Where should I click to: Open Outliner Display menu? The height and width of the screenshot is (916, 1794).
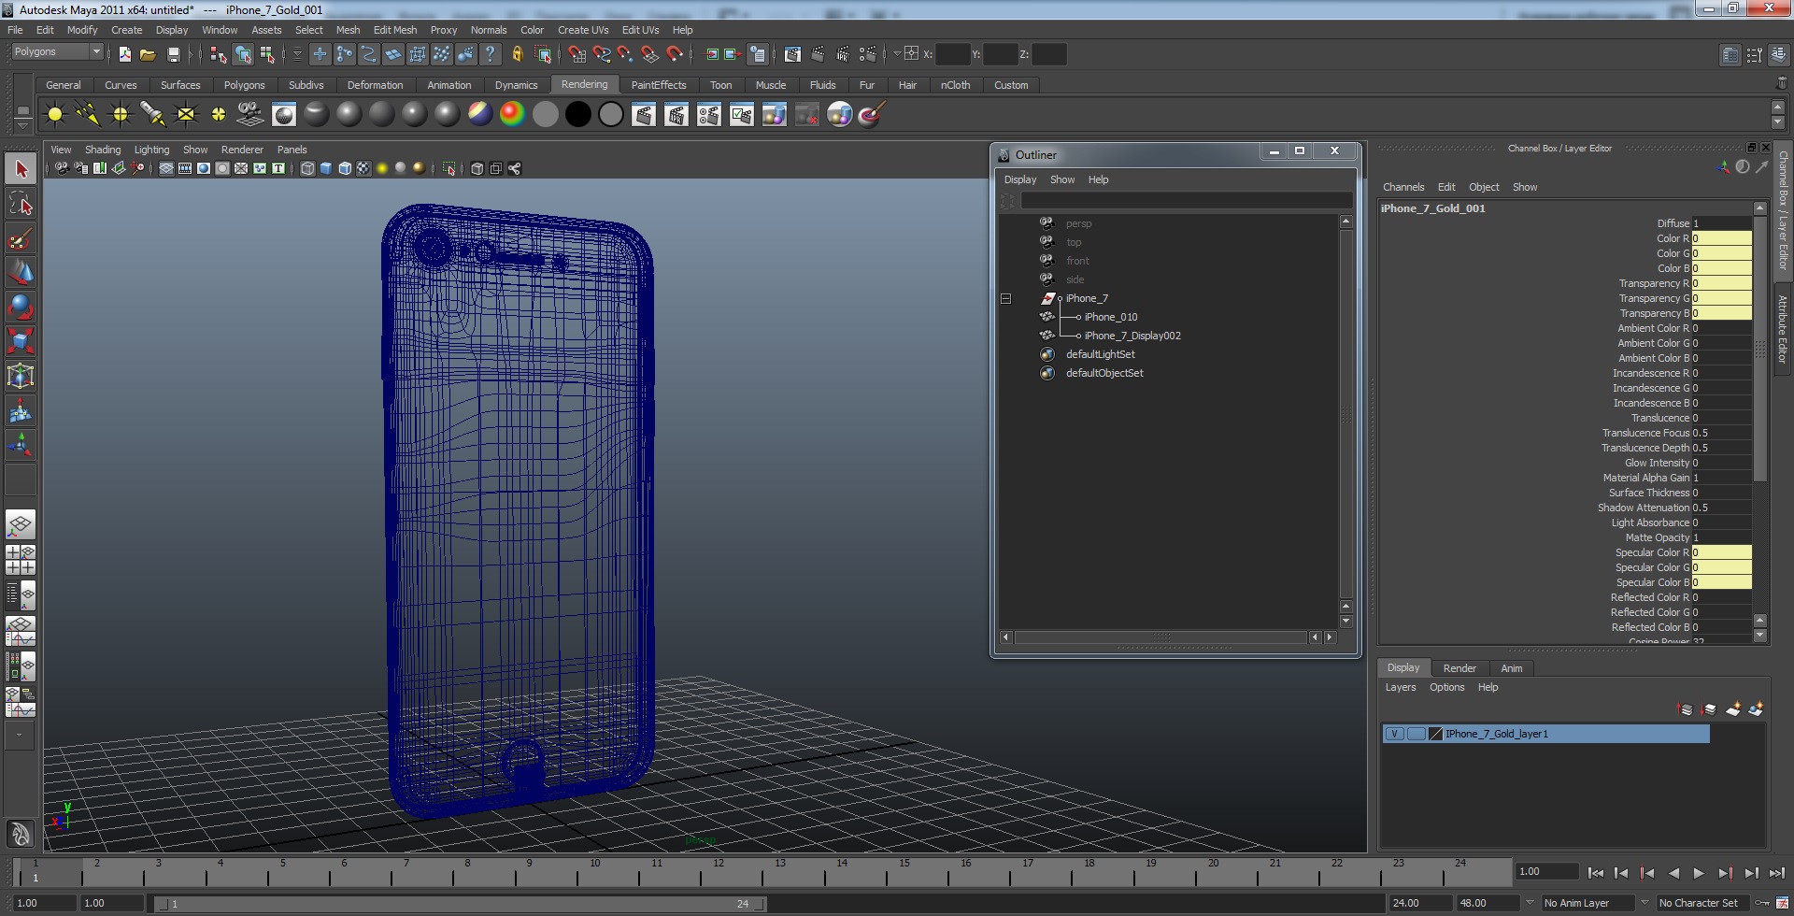[1020, 179]
